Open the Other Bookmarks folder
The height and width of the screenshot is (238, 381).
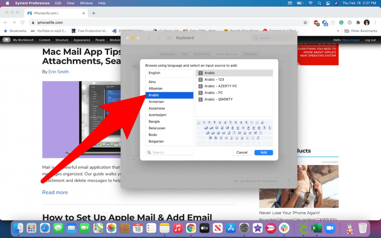[x=361, y=31]
